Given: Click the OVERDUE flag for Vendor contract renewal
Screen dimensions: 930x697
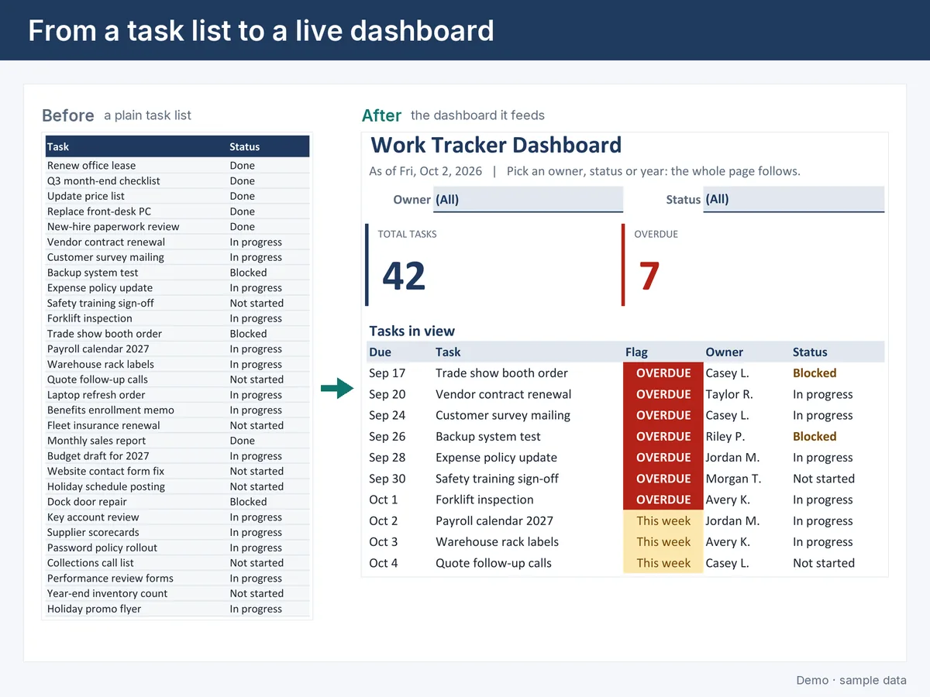Looking at the screenshot, I should coord(663,394).
